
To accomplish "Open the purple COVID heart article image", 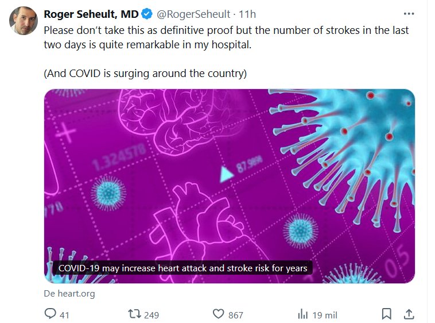I will click(230, 172).
